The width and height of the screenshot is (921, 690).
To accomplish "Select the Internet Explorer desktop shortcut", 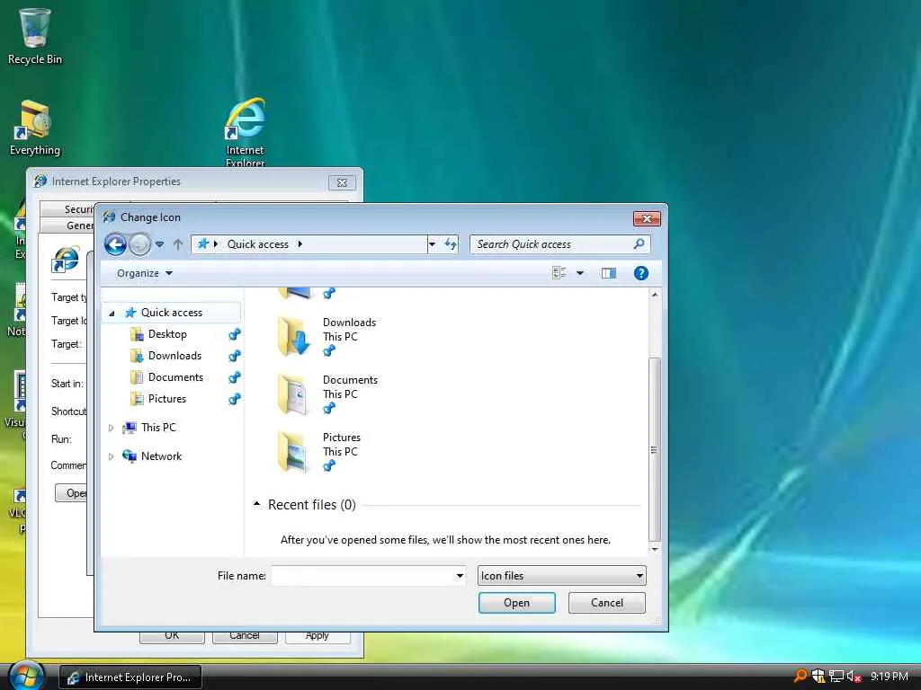I will (245, 132).
